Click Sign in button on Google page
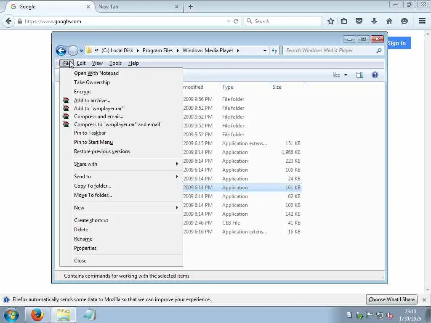431x323 pixels. 399,43
